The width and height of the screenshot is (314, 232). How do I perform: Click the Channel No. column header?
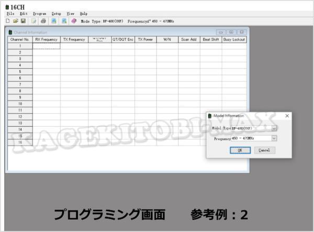coord(20,39)
